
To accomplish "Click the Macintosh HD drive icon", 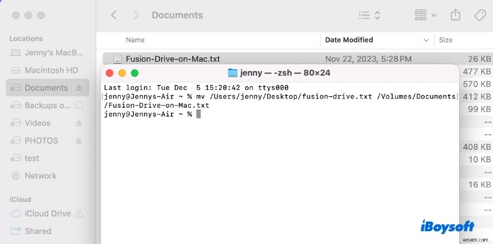I will (16, 70).
